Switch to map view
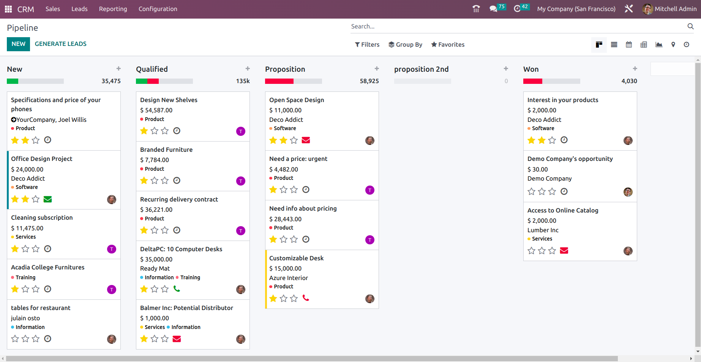The image size is (701, 362). coord(673,44)
